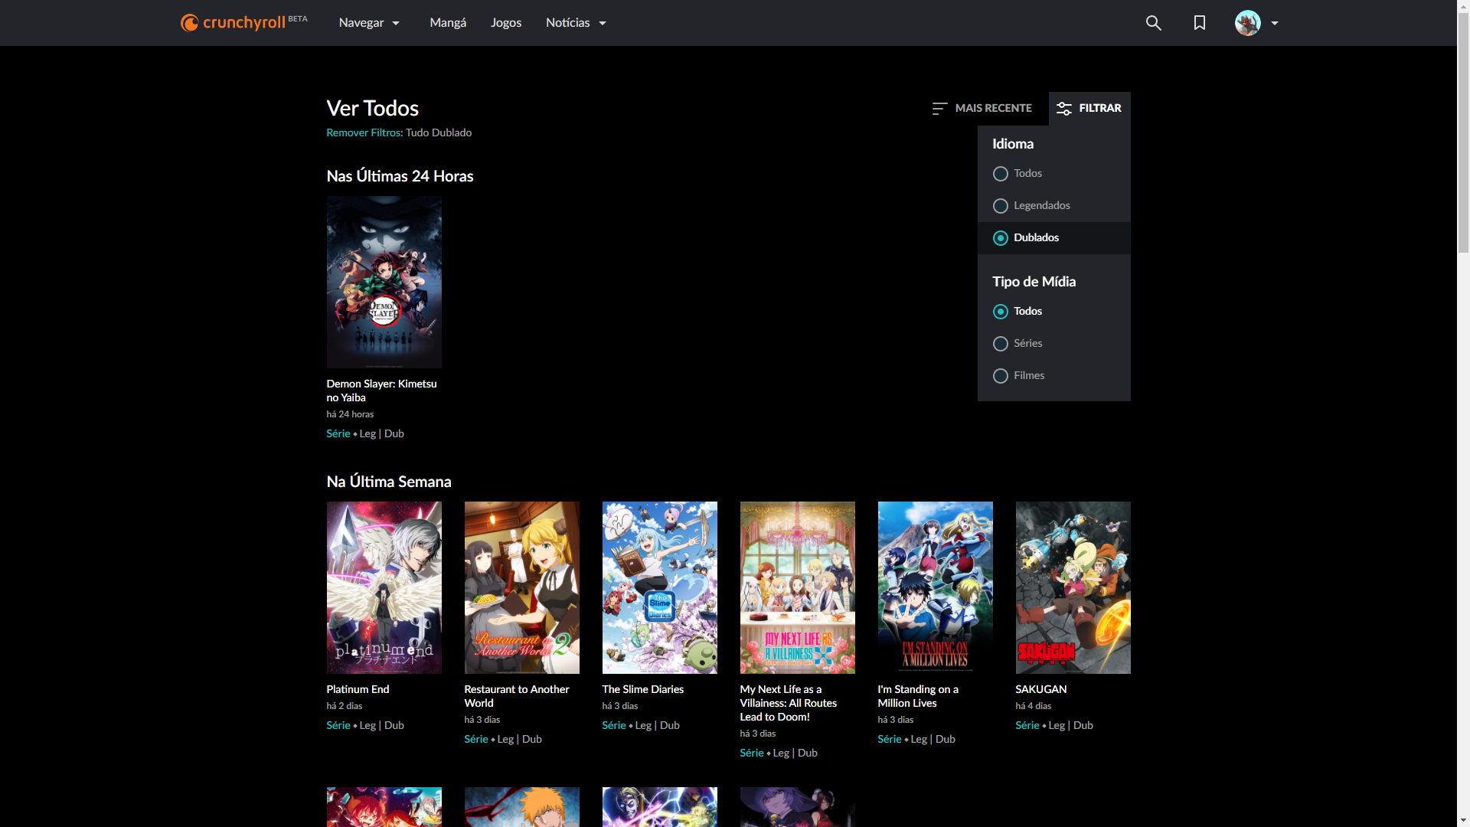Collapse the Filtrar panel
This screenshot has height=827, width=1470.
coord(1089,109)
